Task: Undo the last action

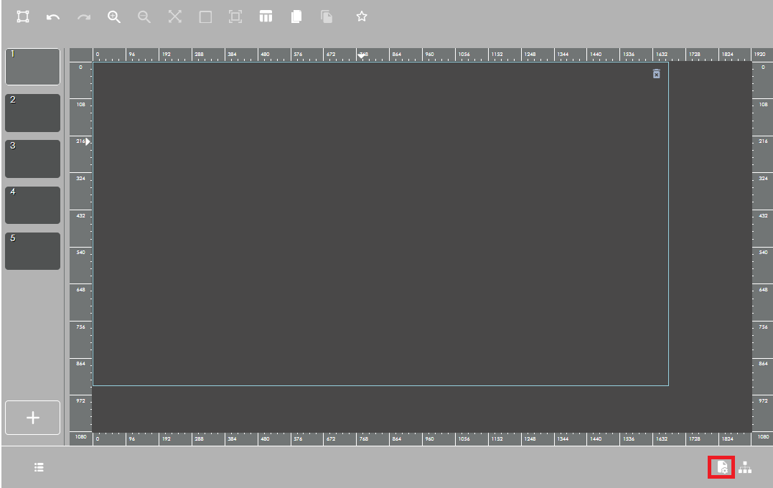Action: (53, 17)
